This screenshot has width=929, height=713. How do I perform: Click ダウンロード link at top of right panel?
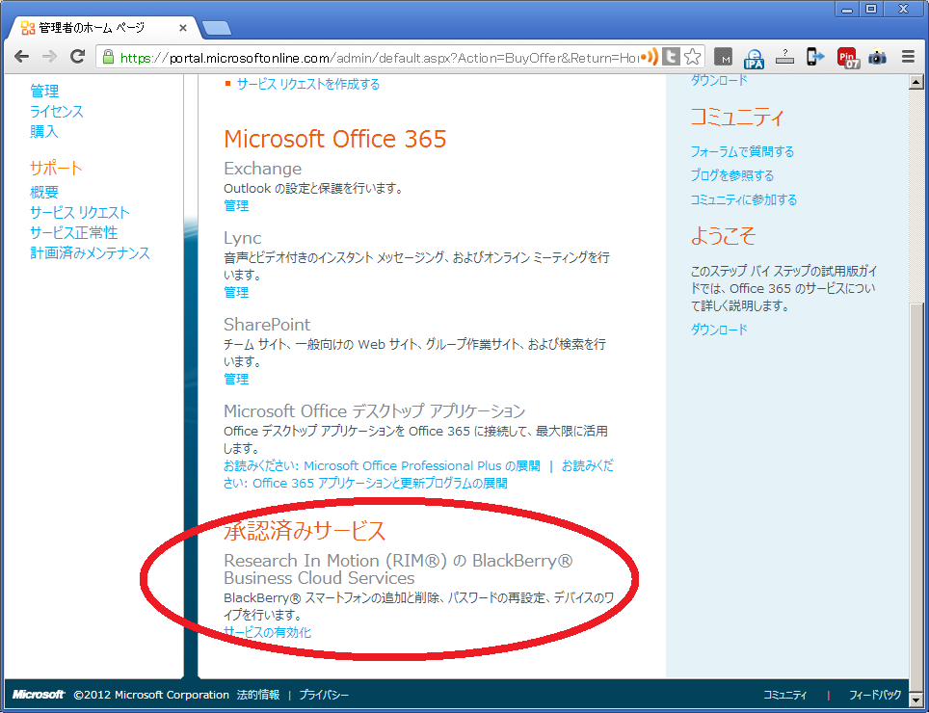(719, 81)
